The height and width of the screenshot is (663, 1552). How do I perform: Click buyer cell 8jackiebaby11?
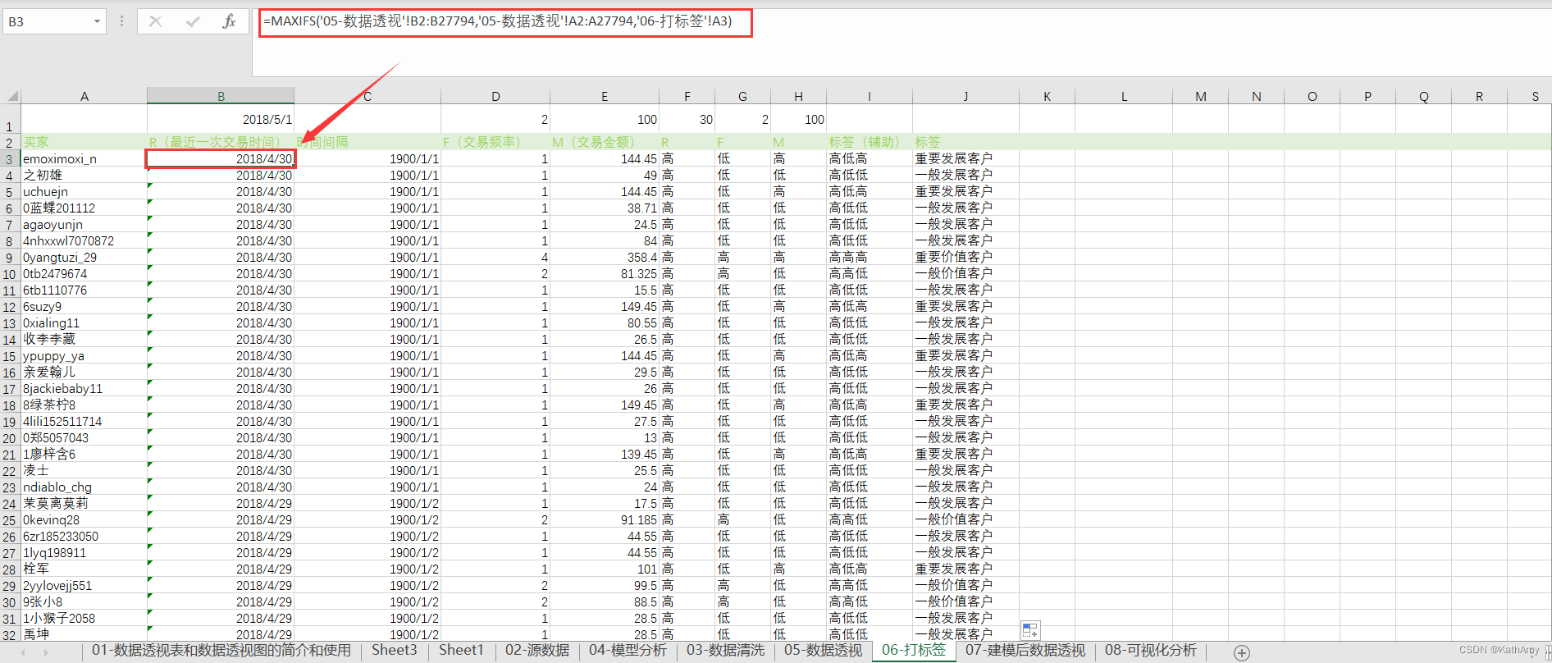pos(84,389)
